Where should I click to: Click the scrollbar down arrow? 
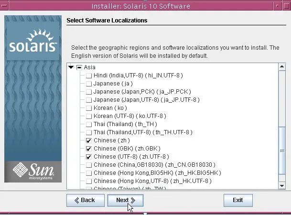(x=282, y=186)
